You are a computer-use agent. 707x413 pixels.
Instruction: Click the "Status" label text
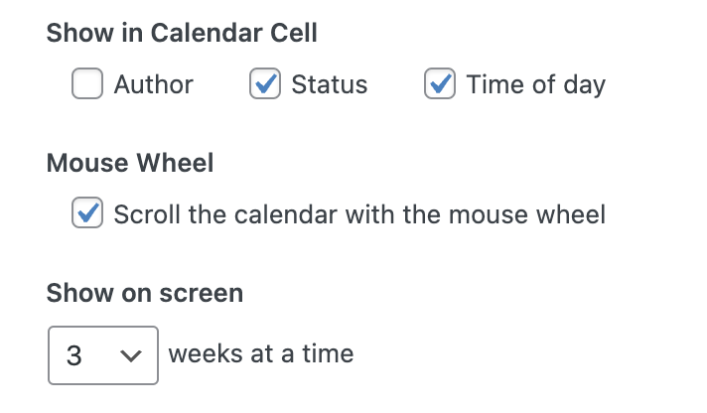pos(329,84)
